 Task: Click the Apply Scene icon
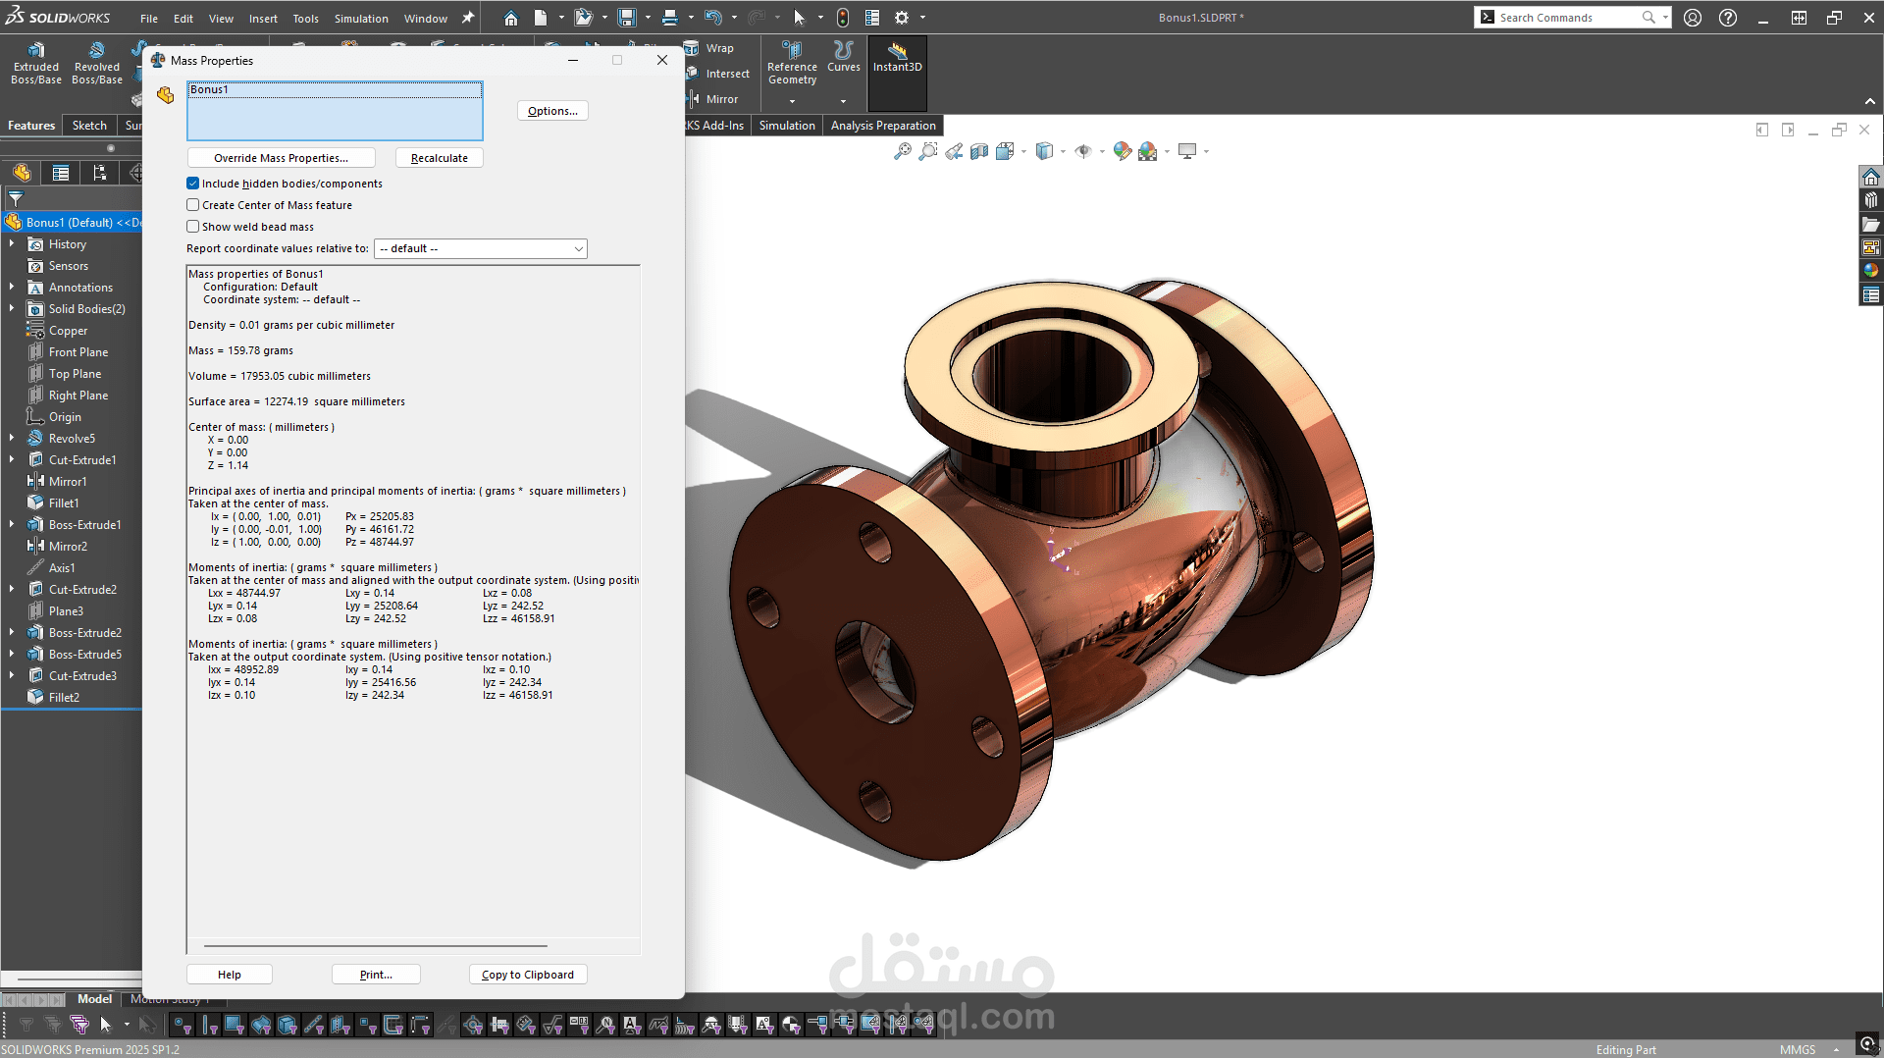1147,151
